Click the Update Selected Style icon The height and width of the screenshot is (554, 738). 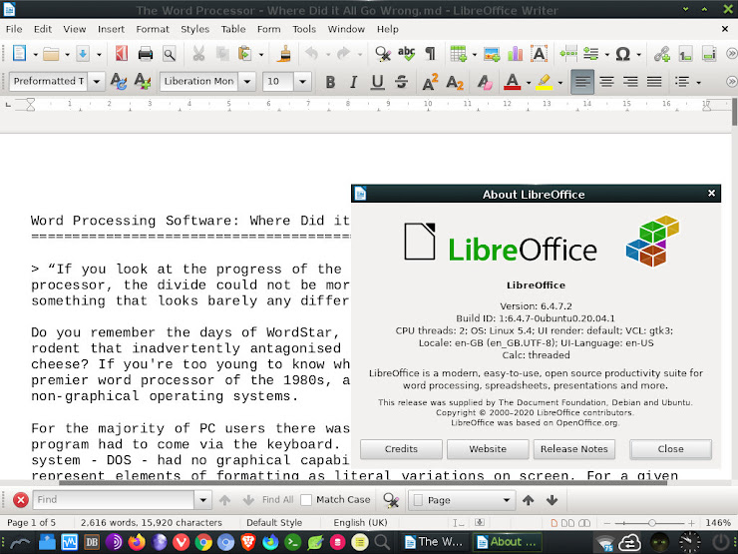119,82
